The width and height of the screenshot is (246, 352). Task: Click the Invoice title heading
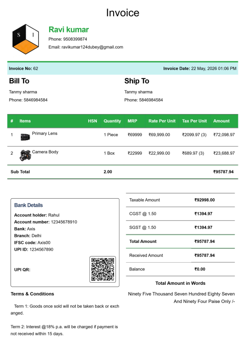[123, 13]
